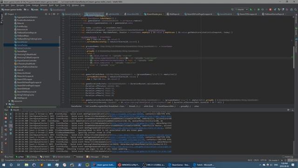Click the editor vertical scrollbar
This screenshot has width=298, height=168.
(294, 57)
